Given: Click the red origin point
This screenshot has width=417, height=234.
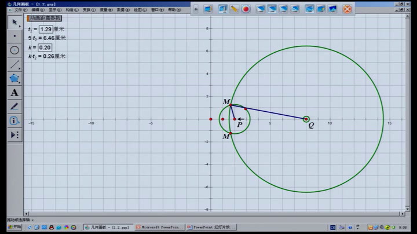Looking at the screenshot, I should 211,119.
